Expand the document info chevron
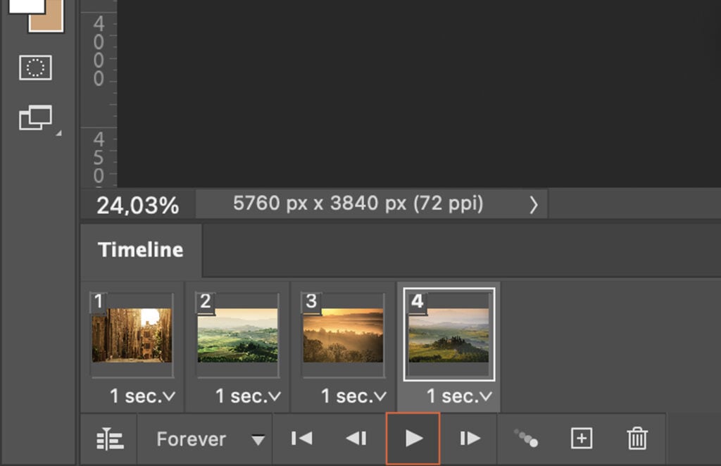Image resolution: width=721 pixels, height=466 pixels. tap(533, 204)
